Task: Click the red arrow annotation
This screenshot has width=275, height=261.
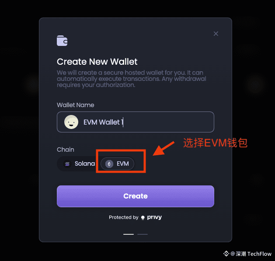Action: pyautogui.click(x=164, y=148)
